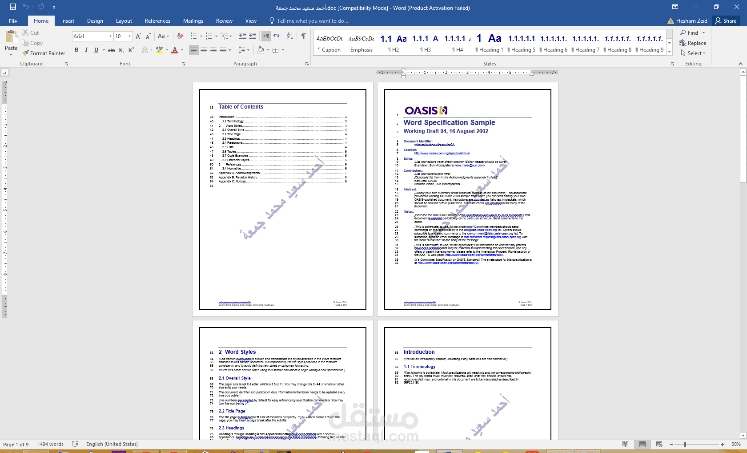
Task: Sort the selection with the A-Z icon
Action: coord(290,36)
